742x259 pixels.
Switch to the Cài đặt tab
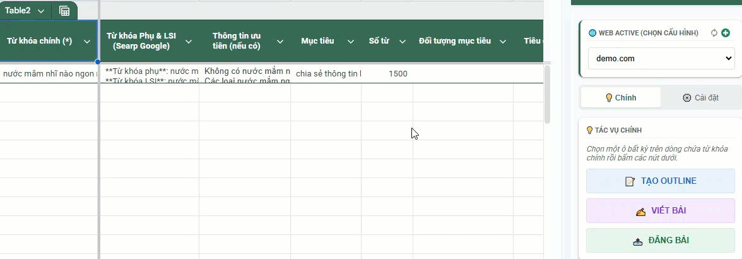(700, 98)
